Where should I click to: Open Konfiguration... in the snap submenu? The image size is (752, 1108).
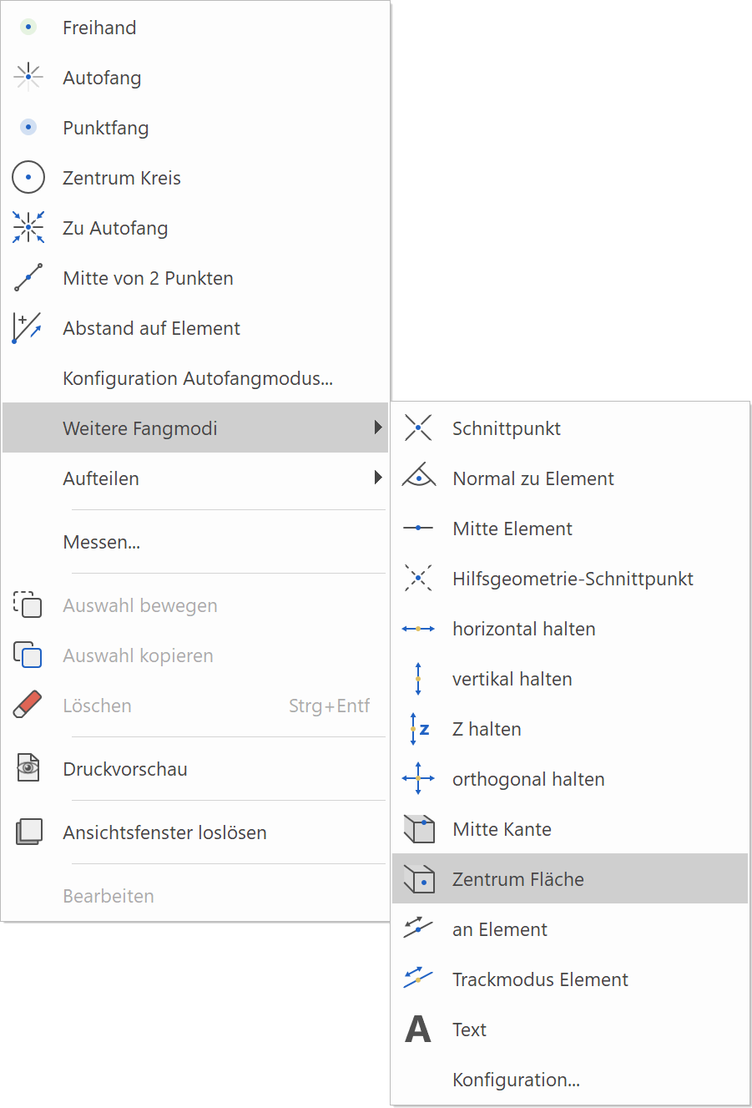pos(516,1080)
